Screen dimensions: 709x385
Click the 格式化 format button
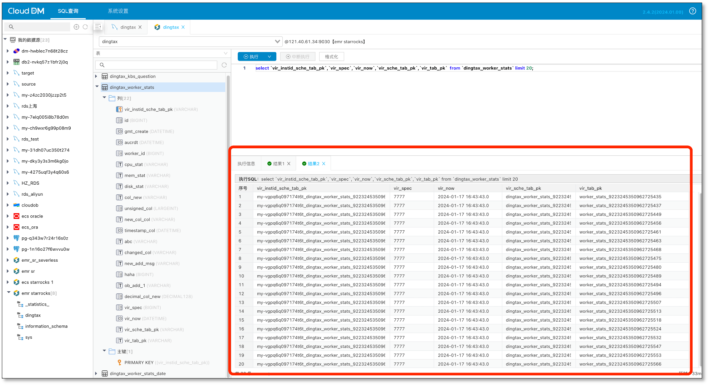(x=331, y=57)
